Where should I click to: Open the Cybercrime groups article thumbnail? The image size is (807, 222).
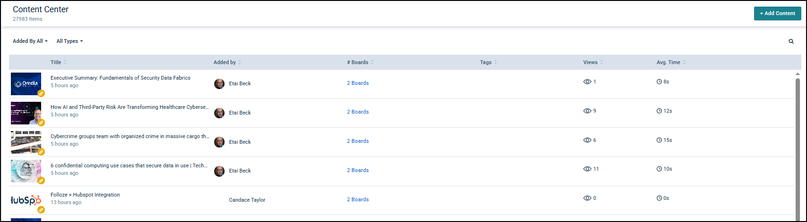tap(26, 141)
